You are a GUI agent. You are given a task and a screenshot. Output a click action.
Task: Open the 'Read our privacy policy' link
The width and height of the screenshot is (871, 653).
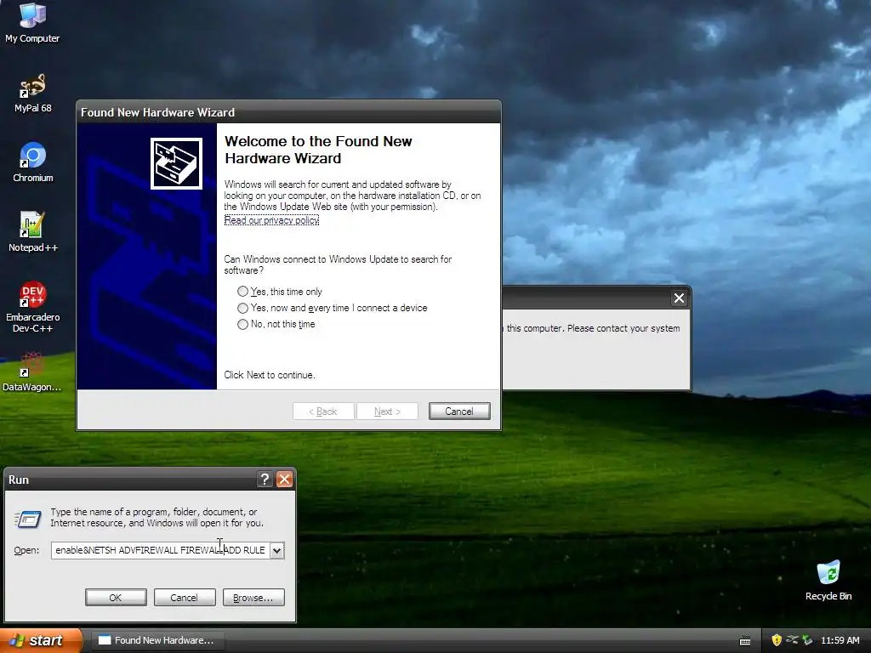[x=271, y=220]
